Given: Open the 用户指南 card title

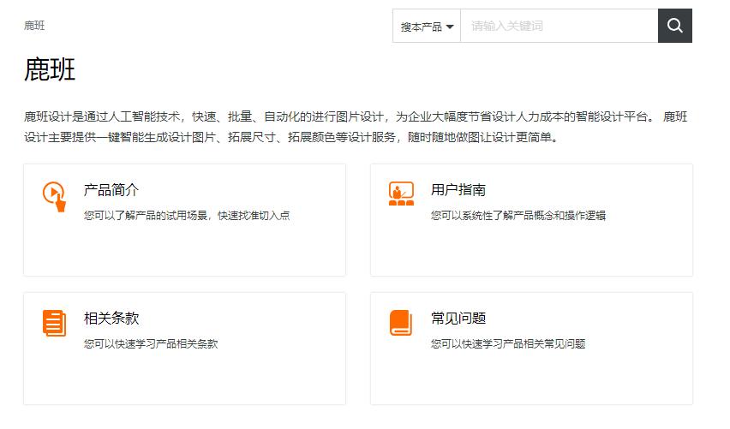Looking at the screenshot, I should click(458, 190).
